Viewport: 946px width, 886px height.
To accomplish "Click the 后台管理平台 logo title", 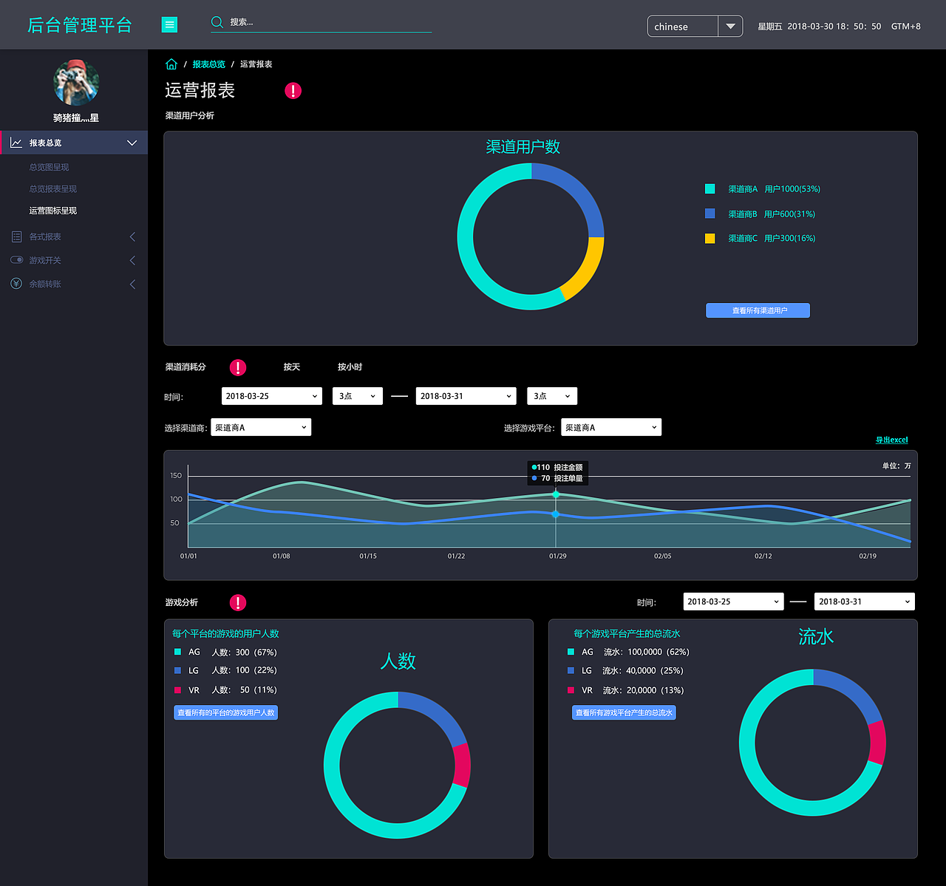I will click(x=80, y=25).
